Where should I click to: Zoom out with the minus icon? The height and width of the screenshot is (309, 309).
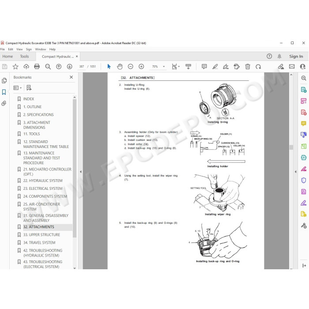tap(131, 67)
